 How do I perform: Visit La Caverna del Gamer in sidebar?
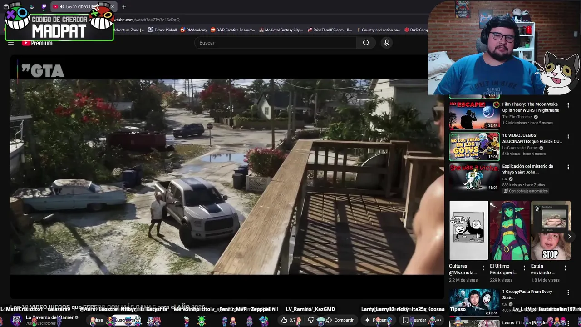520,148
